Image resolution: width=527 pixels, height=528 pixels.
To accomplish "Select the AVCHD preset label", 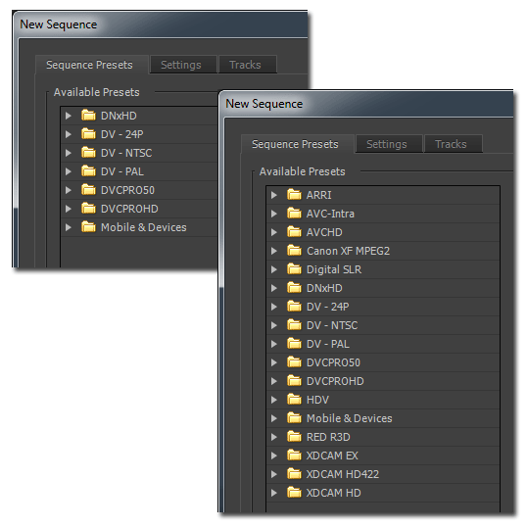I will tap(324, 232).
